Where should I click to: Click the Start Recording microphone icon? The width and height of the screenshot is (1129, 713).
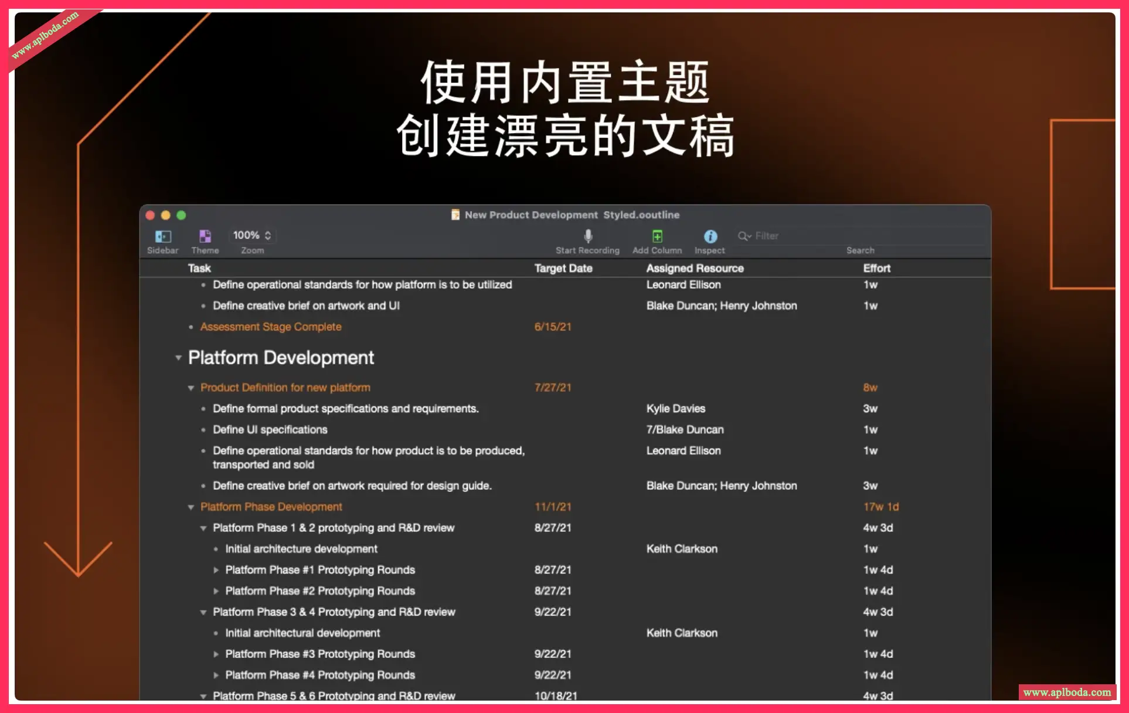pos(587,236)
